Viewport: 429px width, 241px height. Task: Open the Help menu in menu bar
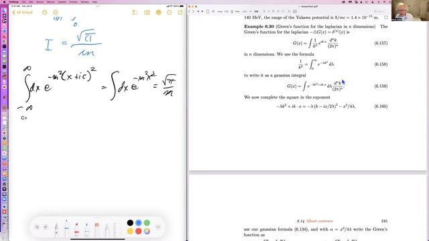click(95, 1)
